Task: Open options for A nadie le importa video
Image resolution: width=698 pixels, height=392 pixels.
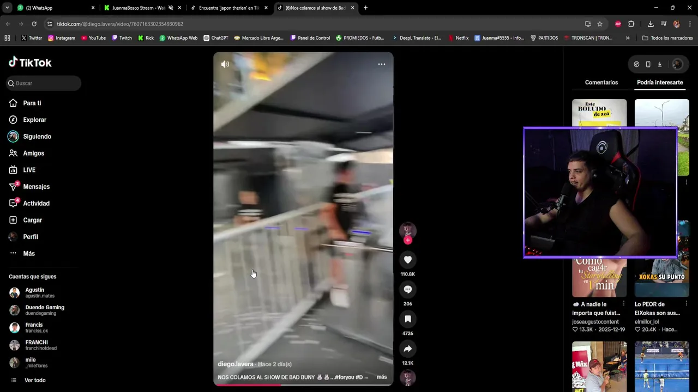Action: click(x=624, y=304)
